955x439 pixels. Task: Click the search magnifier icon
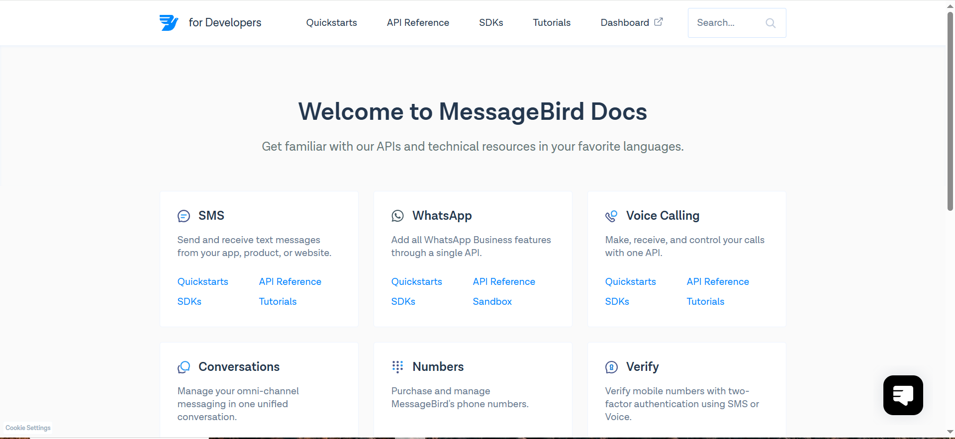(x=770, y=23)
